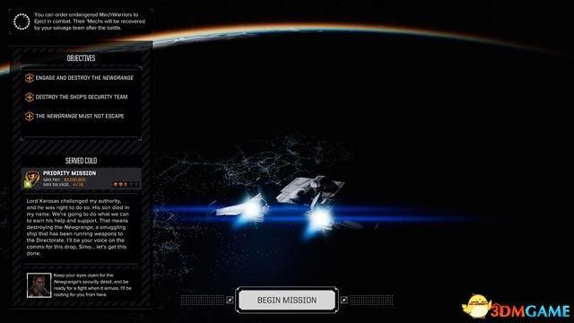574x323 pixels.
Task: Click the Priority Mission shield badge
Action: pyautogui.click(x=32, y=179)
